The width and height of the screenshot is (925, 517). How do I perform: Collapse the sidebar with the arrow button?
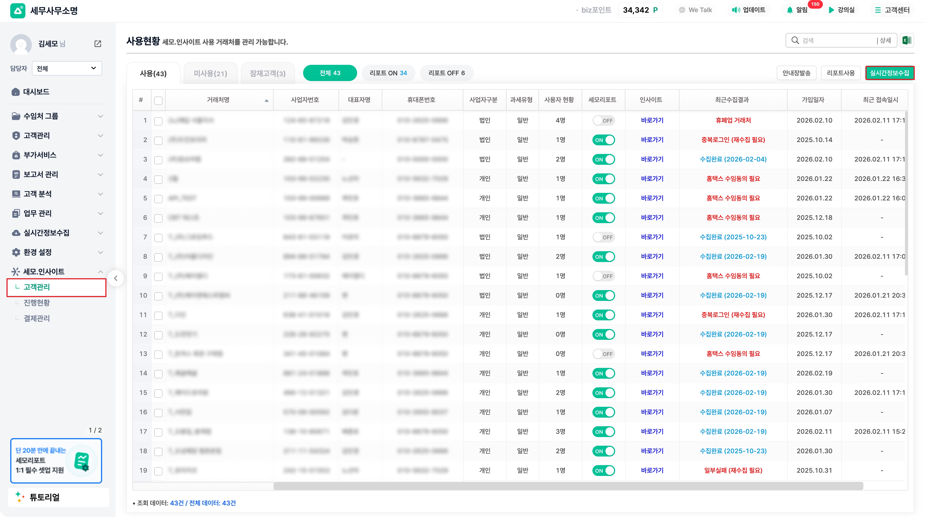pos(116,278)
